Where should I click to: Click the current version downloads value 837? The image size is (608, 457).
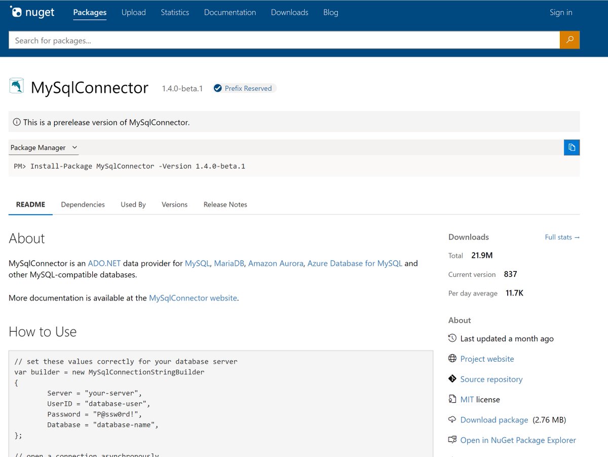click(x=510, y=274)
